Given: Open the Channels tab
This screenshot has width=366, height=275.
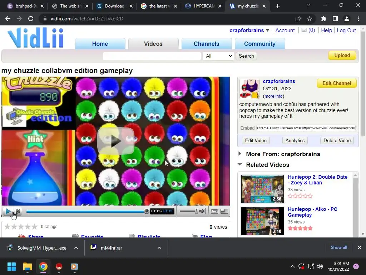Looking at the screenshot, I should (207, 44).
